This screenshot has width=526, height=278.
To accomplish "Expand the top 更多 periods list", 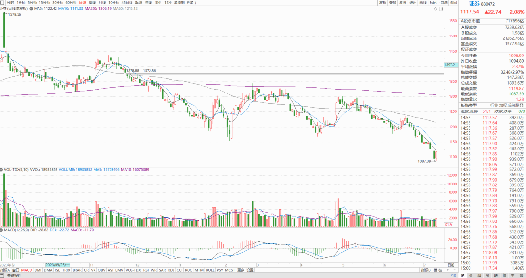I will pyautogui.click(x=191, y=3).
